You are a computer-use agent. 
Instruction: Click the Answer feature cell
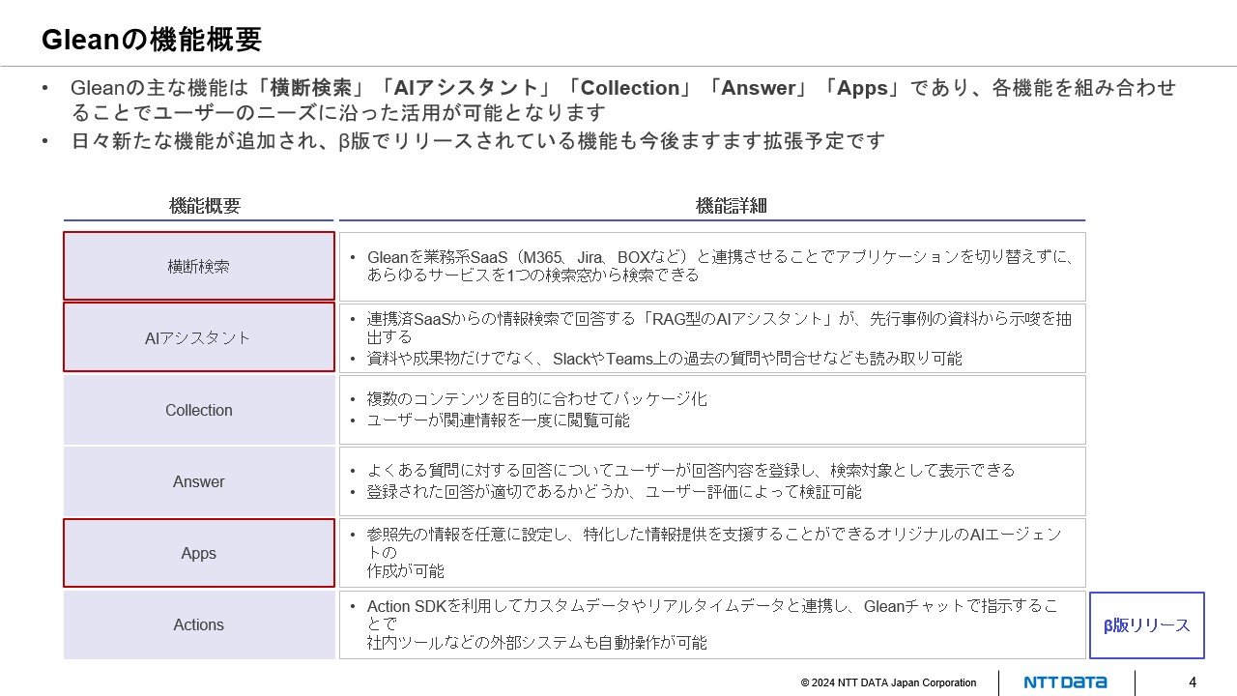coord(199,481)
